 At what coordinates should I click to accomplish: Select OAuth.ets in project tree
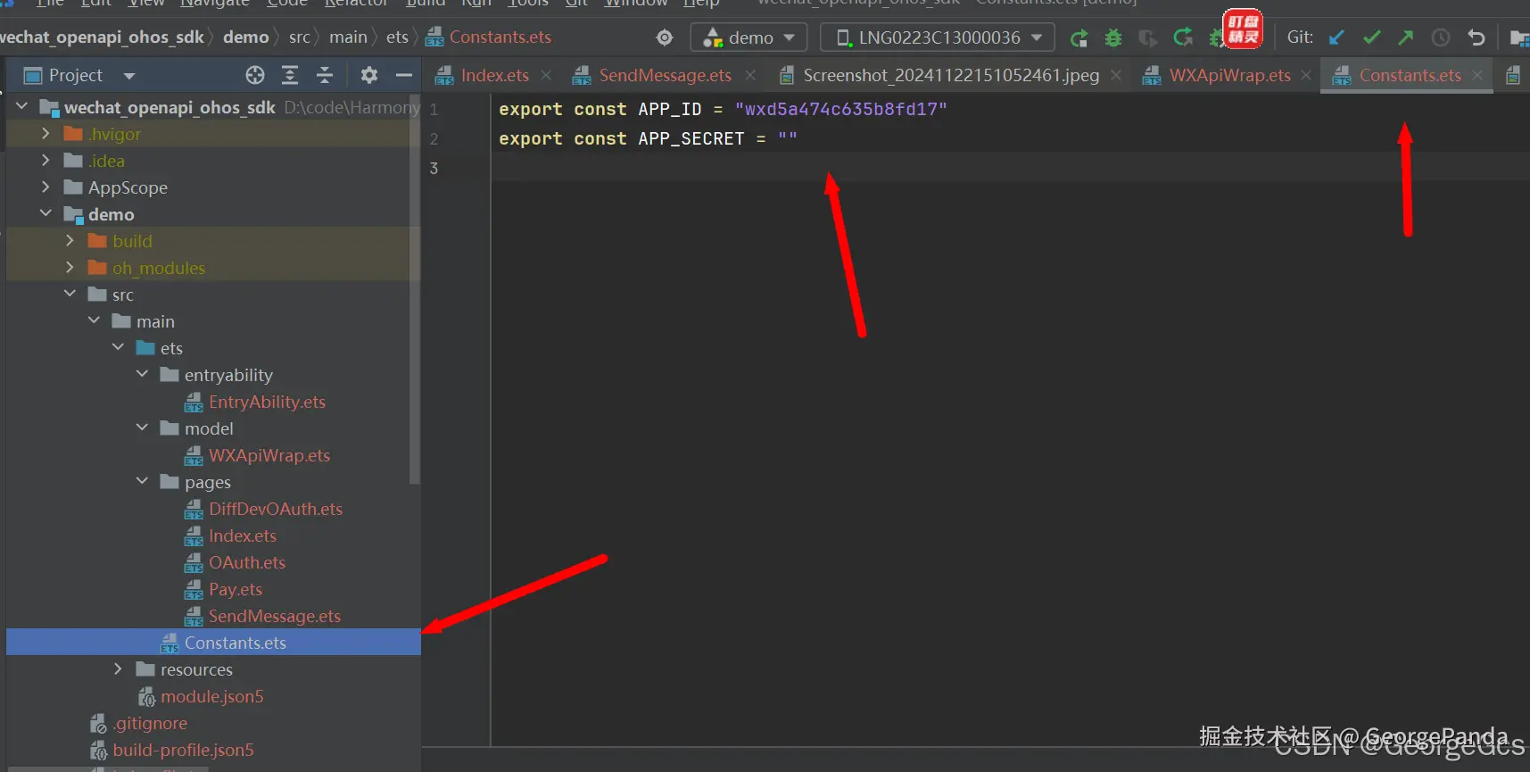click(247, 562)
